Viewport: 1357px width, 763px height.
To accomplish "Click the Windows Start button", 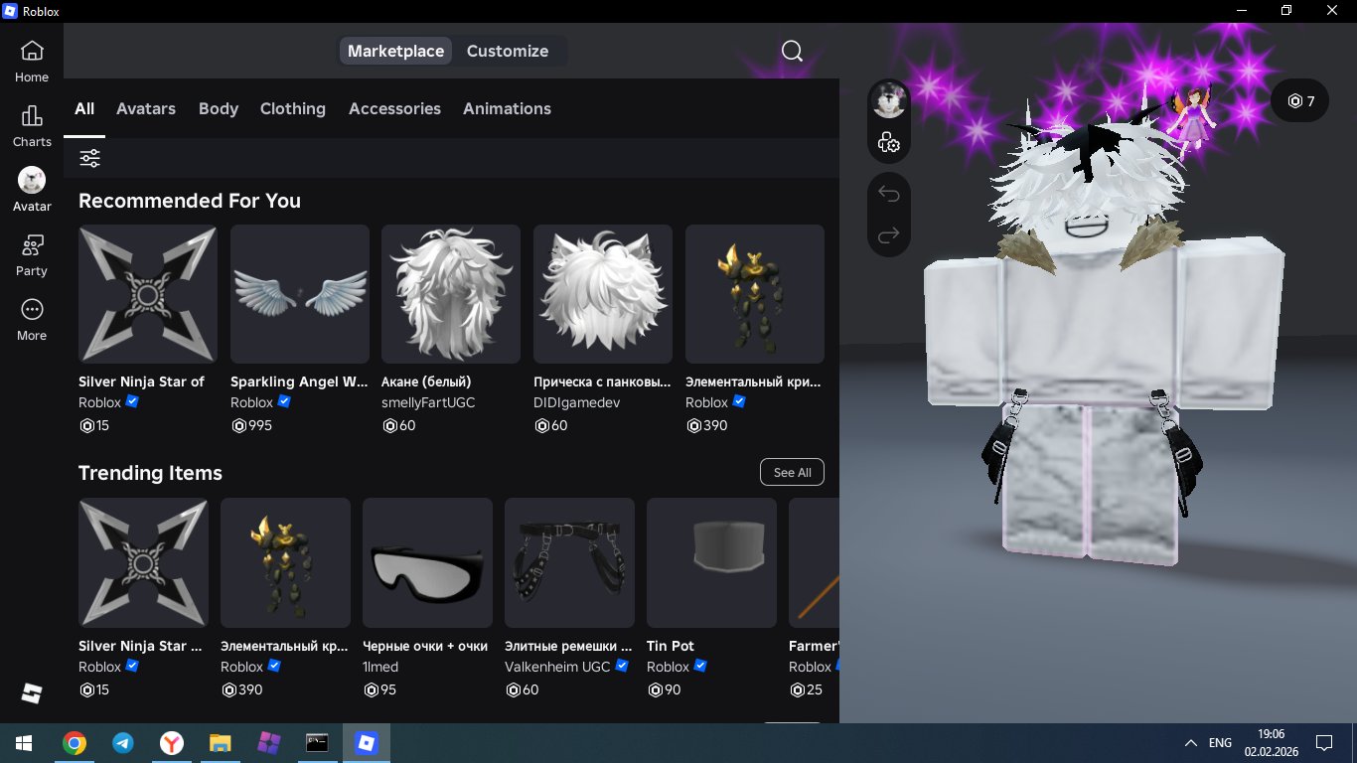I will (24, 743).
